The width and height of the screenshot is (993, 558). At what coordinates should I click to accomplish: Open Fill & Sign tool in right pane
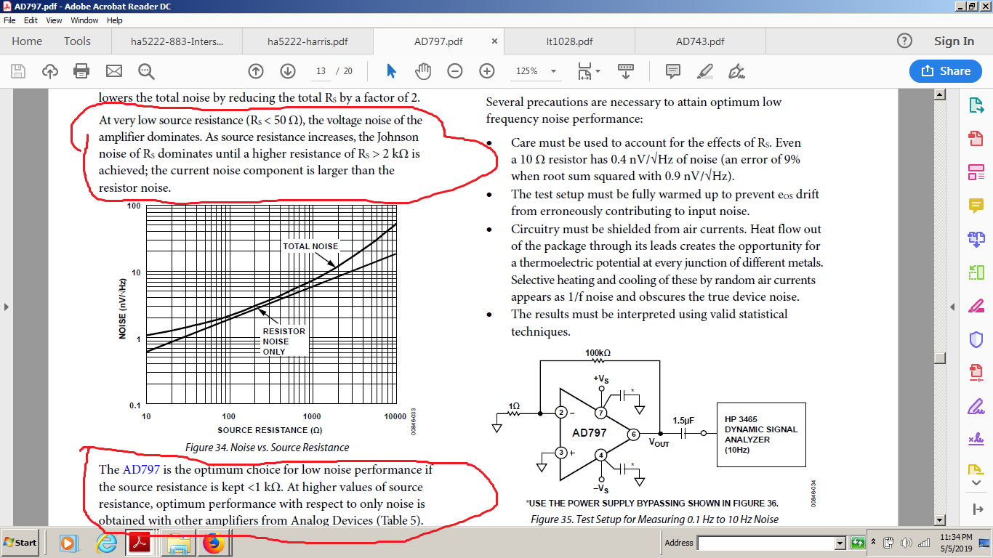tap(976, 405)
